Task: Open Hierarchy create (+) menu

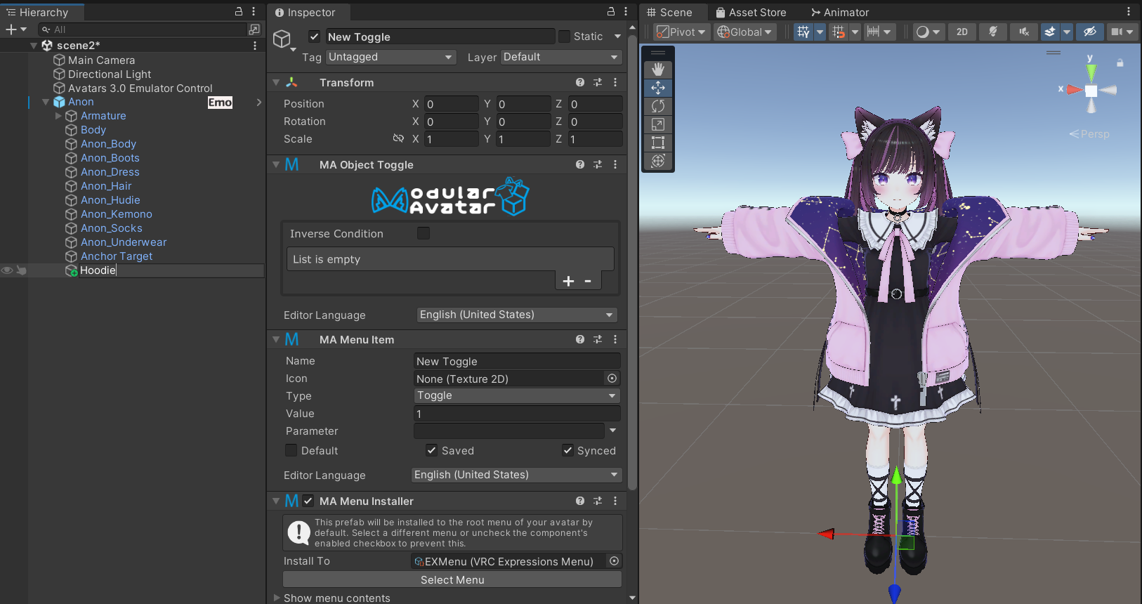Action: [15, 29]
